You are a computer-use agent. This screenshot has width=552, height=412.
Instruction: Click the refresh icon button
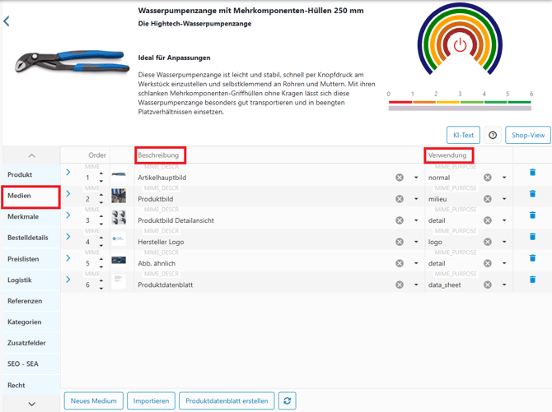287,400
